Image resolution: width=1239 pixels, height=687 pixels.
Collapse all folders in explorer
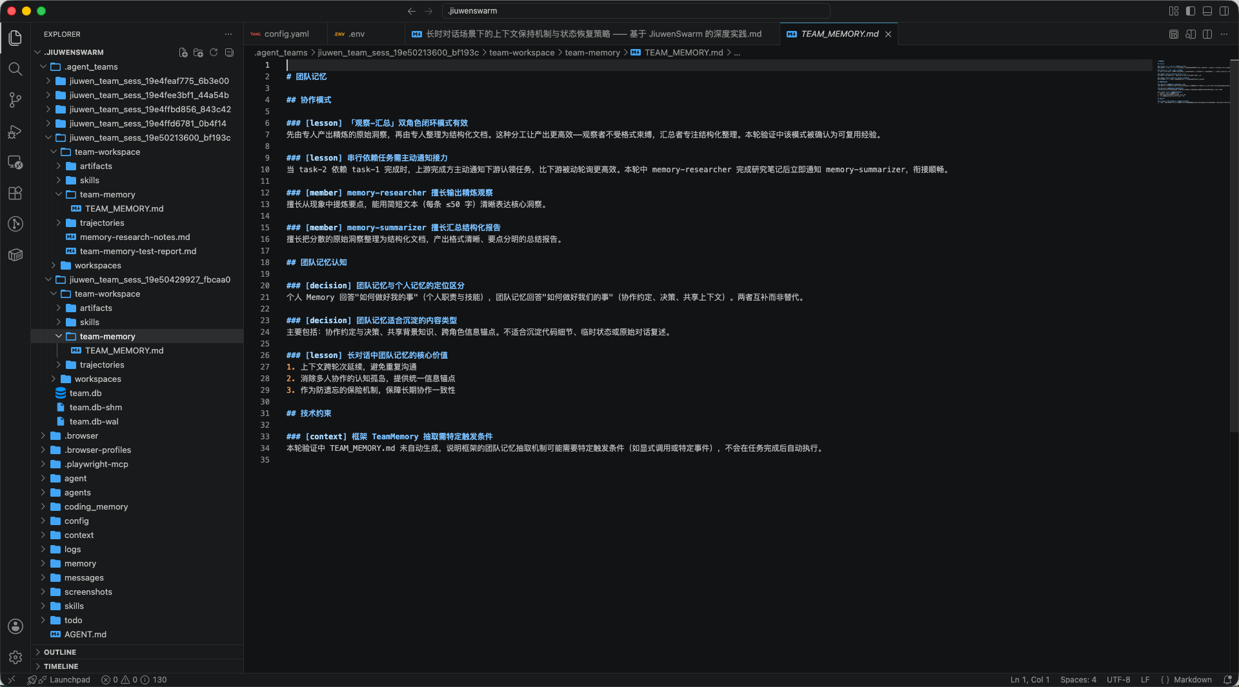(229, 52)
